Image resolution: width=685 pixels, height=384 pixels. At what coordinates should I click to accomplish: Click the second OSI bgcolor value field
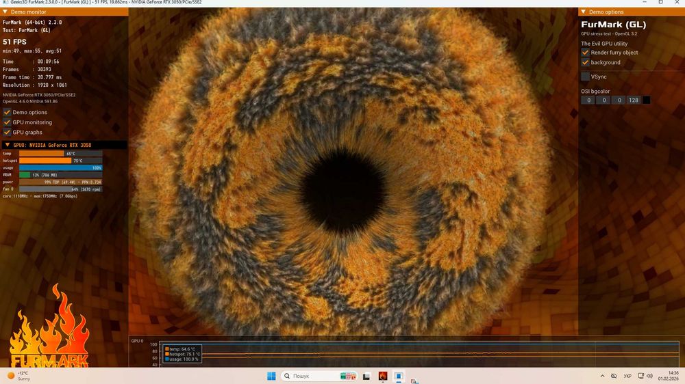603,100
